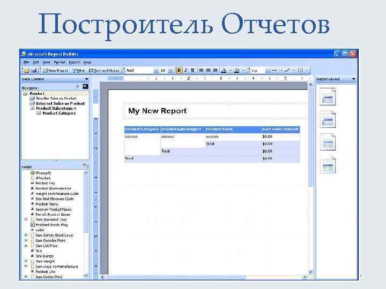Open Sort and Group dialog
Image resolution: width=386 pixels, height=289 pixels.
click(x=104, y=71)
